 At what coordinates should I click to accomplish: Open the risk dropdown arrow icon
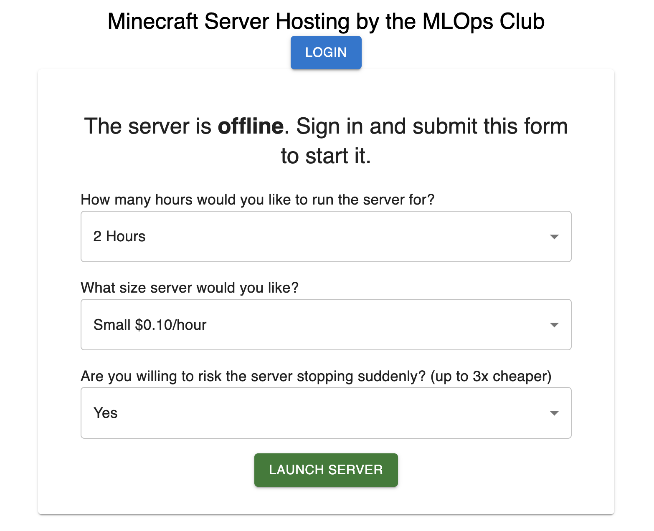tap(554, 413)
